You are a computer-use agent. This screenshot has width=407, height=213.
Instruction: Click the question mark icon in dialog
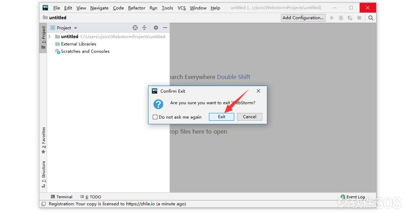point(158,105)
